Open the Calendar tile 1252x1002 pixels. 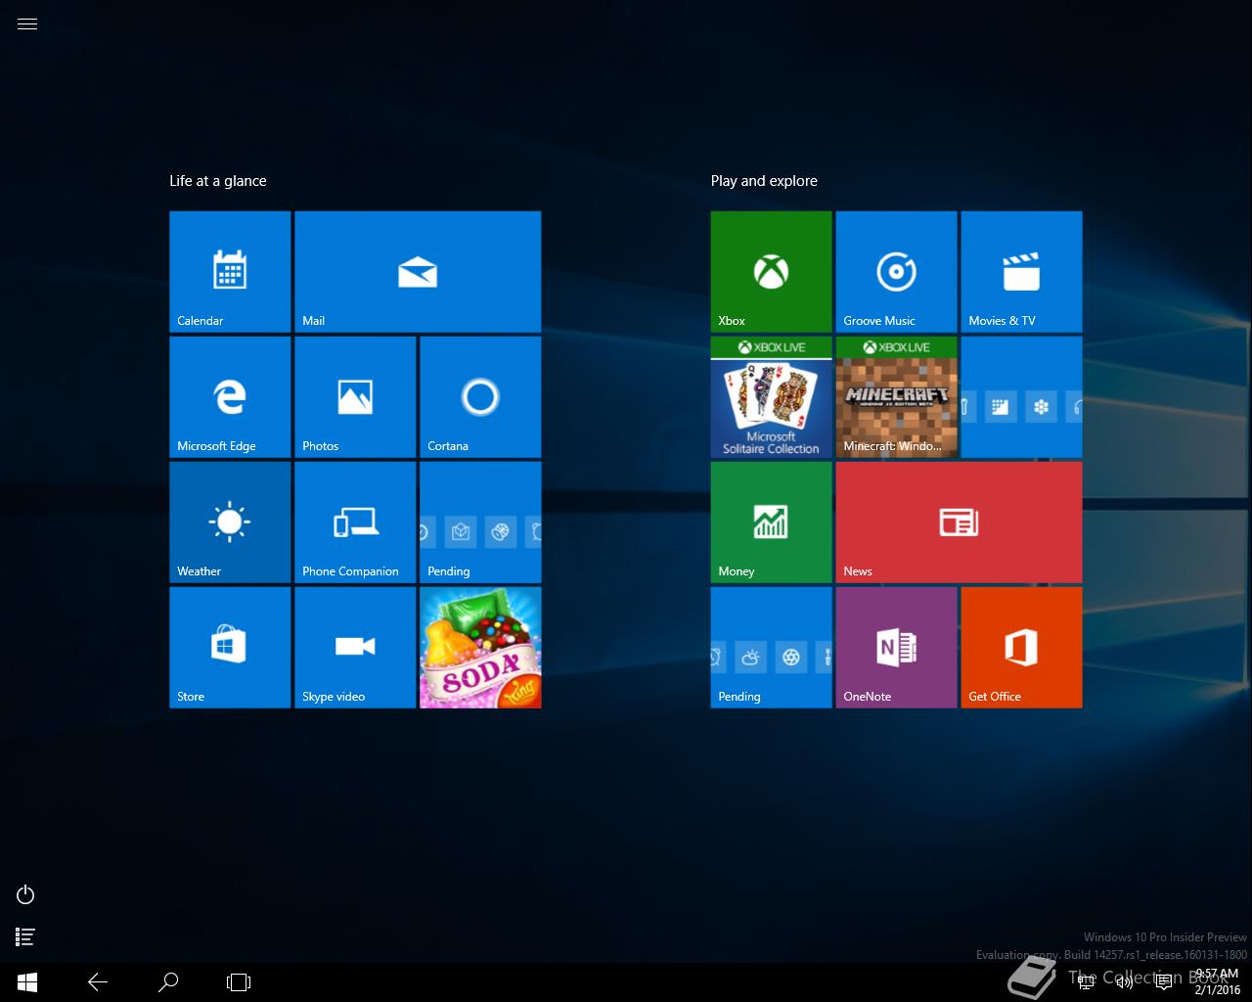coord(230,272)
